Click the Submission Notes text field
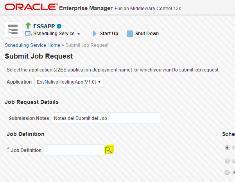This screenshot has height=182, width=235. click(x=106, y=118)
